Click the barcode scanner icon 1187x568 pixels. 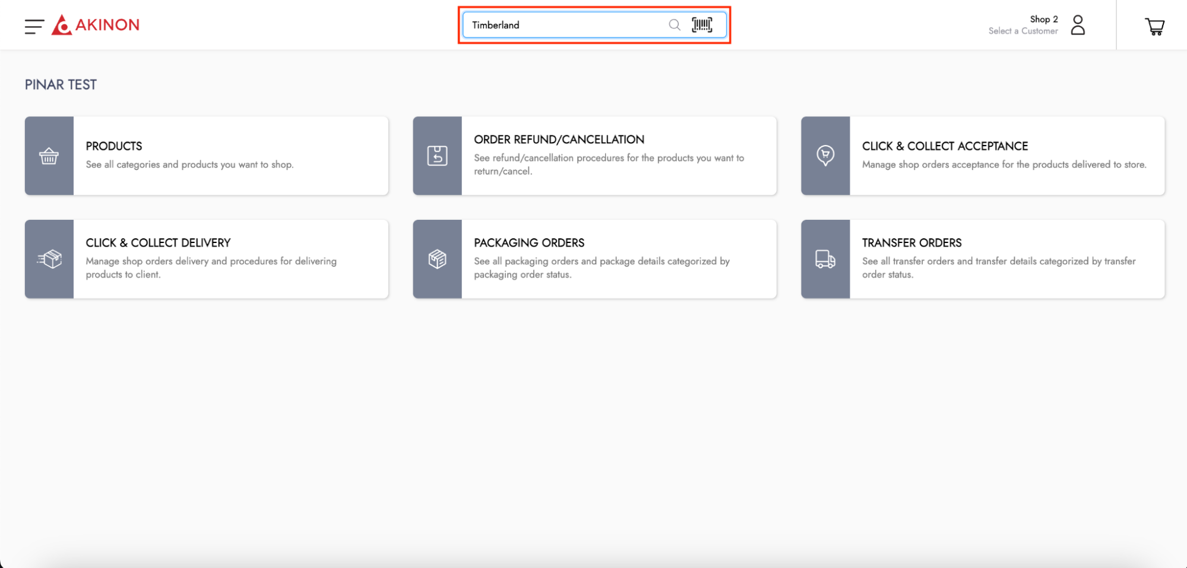[x=702, y=25]
